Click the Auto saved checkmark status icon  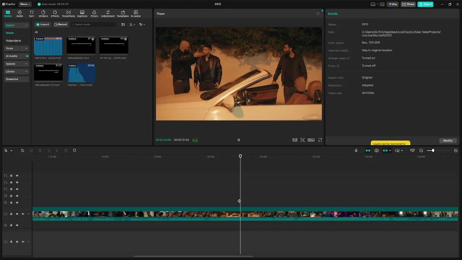click(x=39, y=4)
